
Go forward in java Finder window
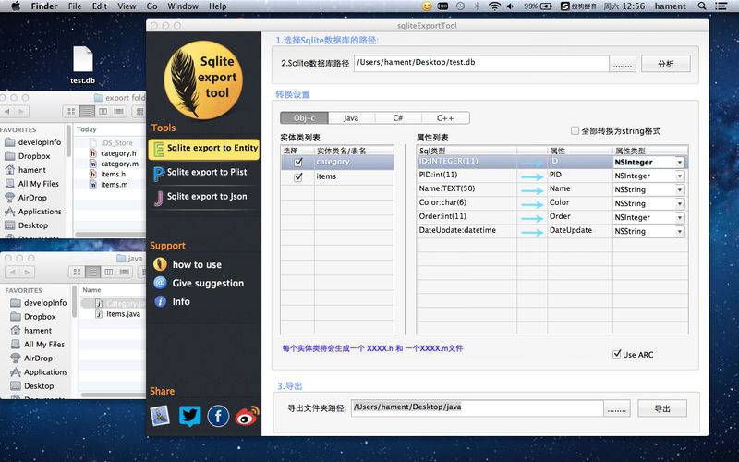tap(28, 272)
